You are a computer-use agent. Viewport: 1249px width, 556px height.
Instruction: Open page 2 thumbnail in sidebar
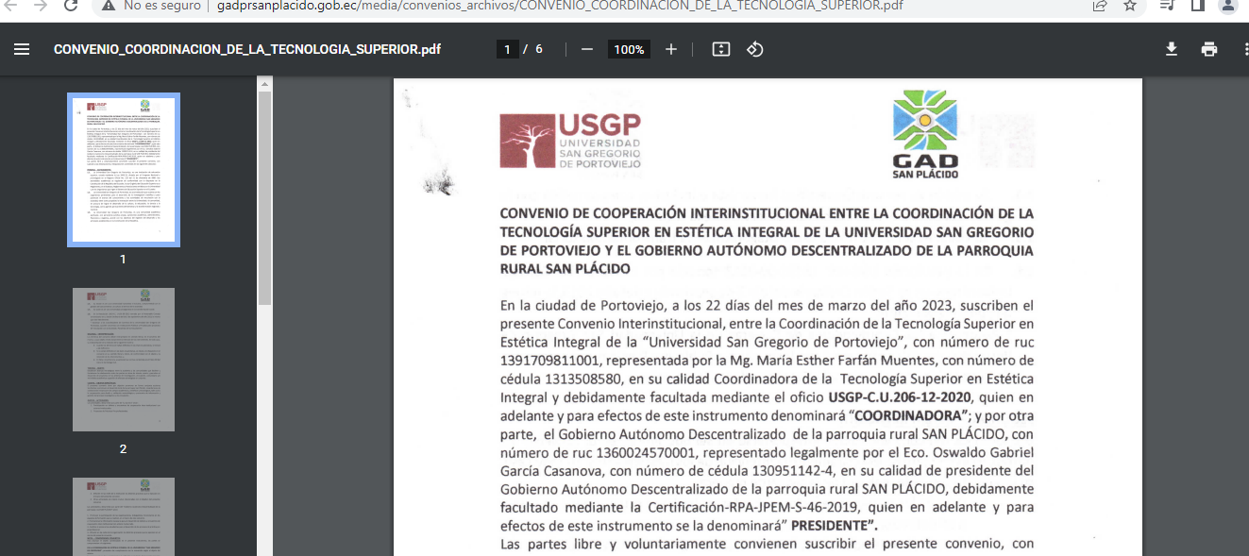coord(123,360)
